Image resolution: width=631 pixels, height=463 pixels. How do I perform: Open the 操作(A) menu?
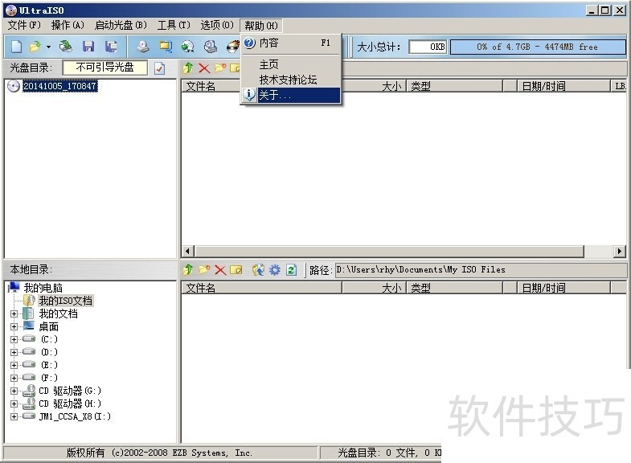(68, 26)
